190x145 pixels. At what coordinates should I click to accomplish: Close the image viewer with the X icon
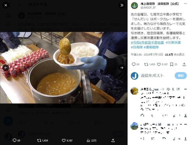[6, 5]
